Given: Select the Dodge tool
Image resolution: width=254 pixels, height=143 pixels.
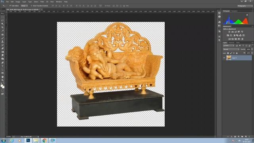Looking at the screenshot, I should click(x=2, y=59).
